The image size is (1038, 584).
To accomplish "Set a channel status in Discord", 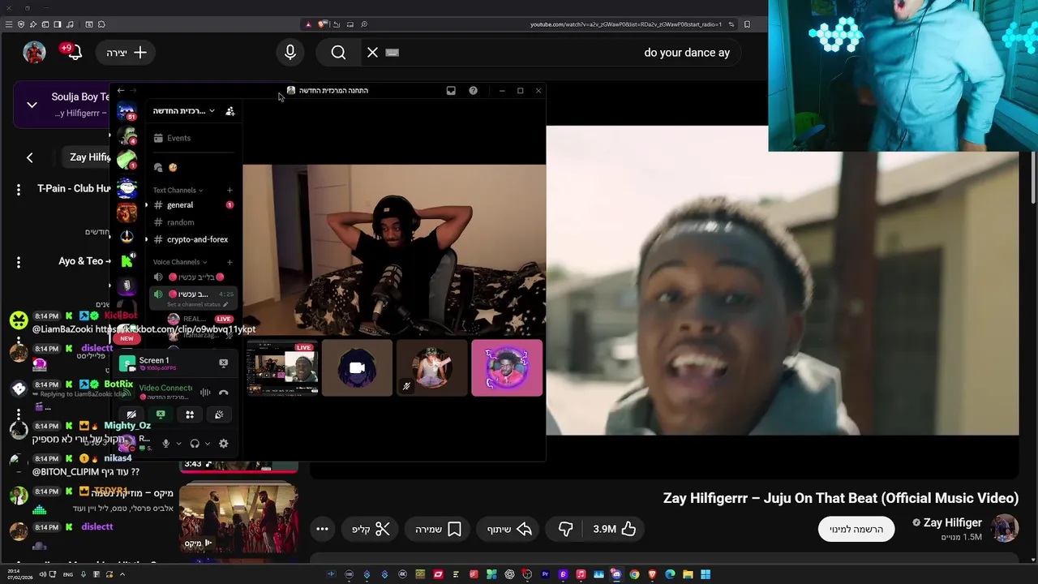I will click(x=199, y=305).
